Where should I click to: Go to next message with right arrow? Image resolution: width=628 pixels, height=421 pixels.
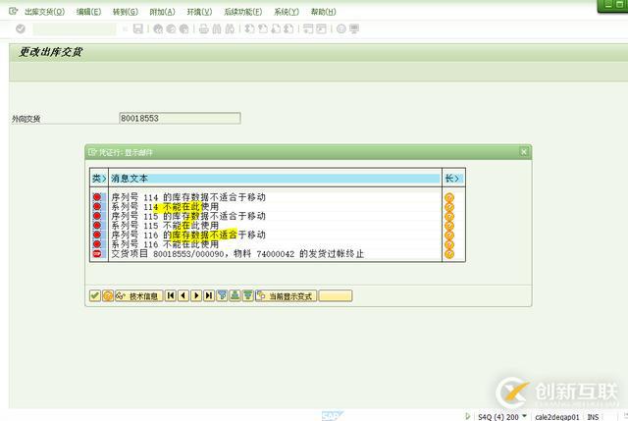[x=196, y=295]
